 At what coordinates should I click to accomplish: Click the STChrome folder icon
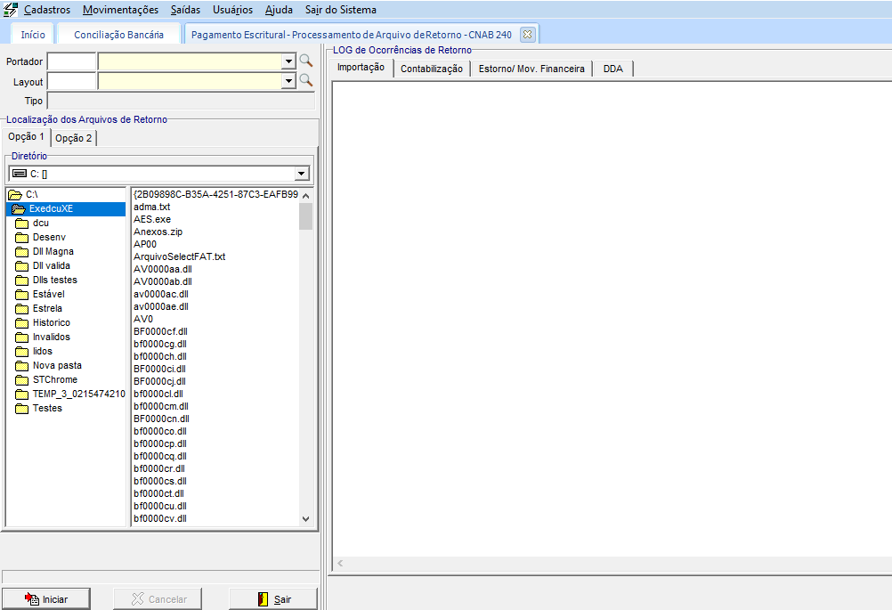pos(22,380)
